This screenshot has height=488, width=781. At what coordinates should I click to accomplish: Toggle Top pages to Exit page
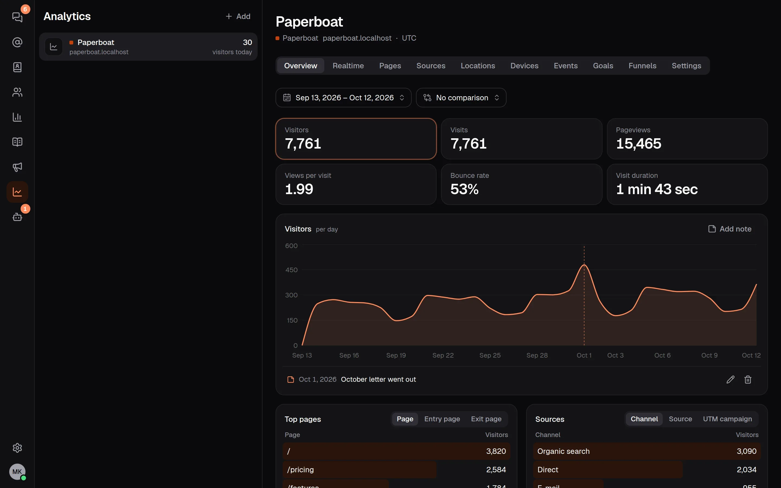486,419
